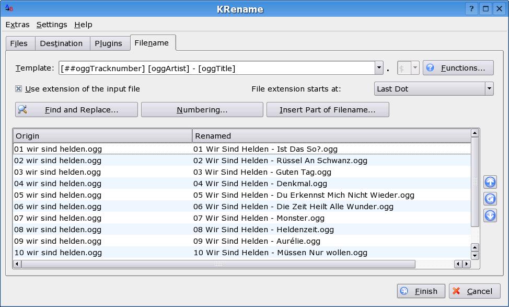Open Find and Replace dialog
Image resolution: width=509 pixels, height=307 pixels.
(76, 110)
